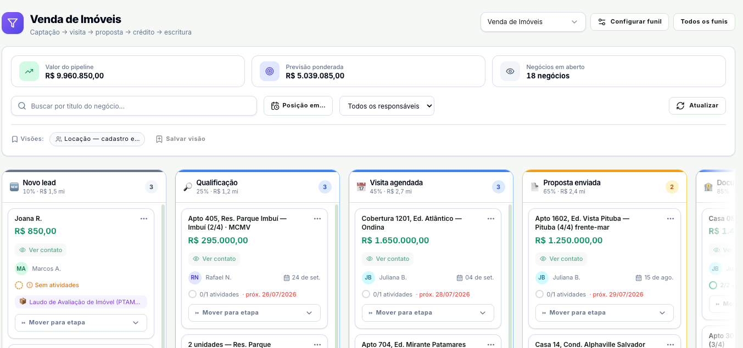Open the Joana R. card title
Screen dimensions: 743x348
(x=28, y=219)
